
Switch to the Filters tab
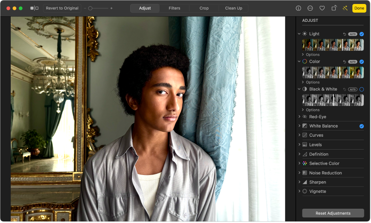174,8
